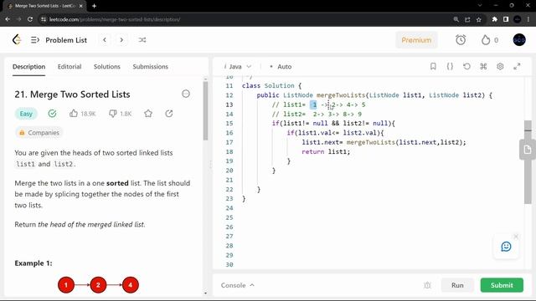Image resolution: width=536 pixels, height=301 pixels.
Task: Go back in browser history
Action: [8, 19]
